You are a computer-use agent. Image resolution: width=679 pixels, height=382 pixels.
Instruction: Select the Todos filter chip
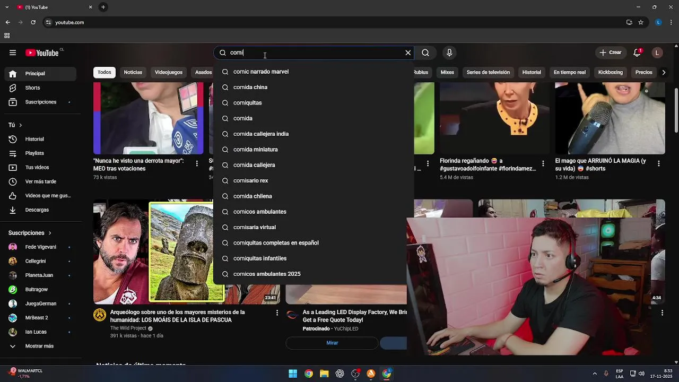[105, 72]
